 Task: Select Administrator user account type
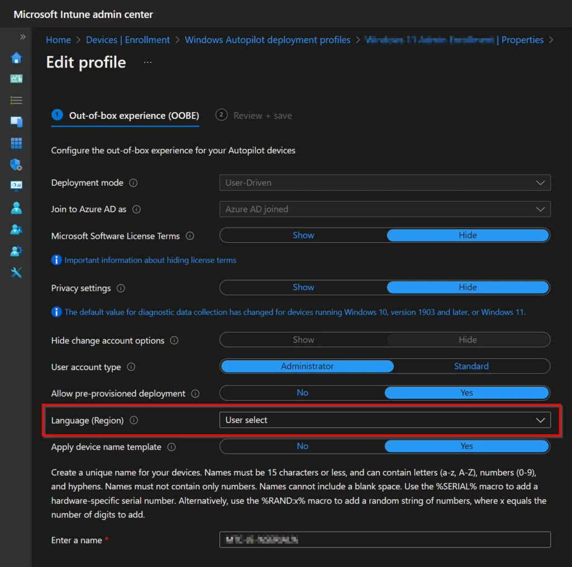[307, 366]
